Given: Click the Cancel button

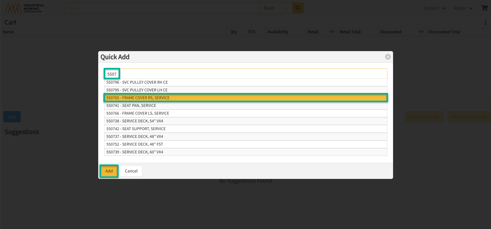Looking at the screenshot, I should pyautogui.click(x=131, y=171).
